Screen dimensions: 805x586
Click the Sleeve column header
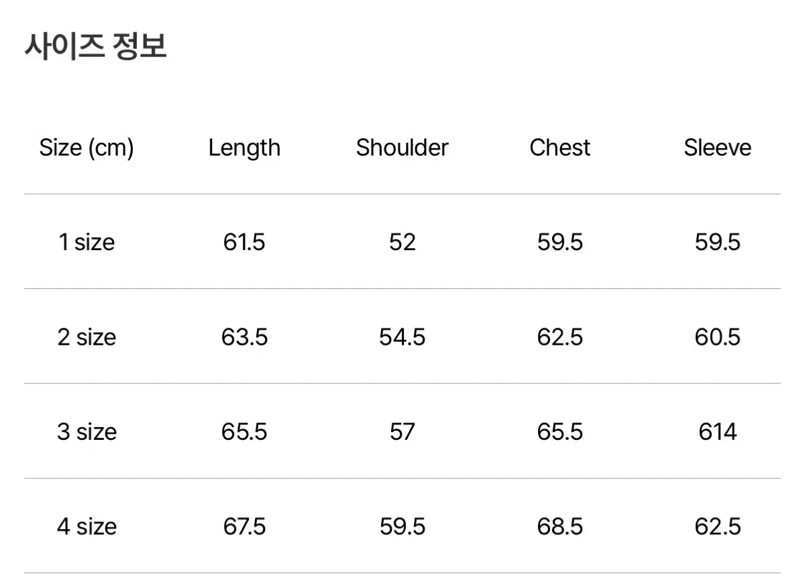click(717, 148)
